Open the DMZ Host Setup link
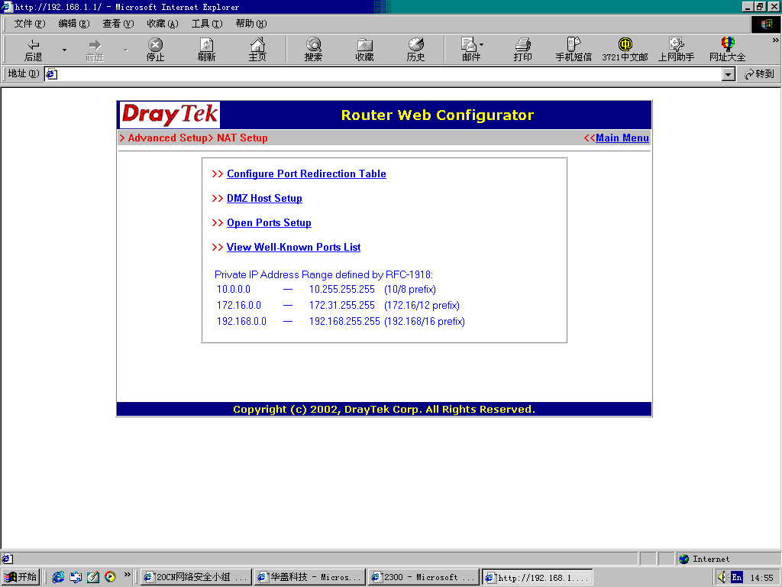Viewport: 782px width, 587px height. (264, 198)
